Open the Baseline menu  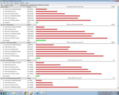pos(22,3)
